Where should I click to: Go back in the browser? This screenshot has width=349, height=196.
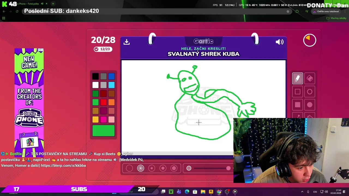(x=4, y=11)
